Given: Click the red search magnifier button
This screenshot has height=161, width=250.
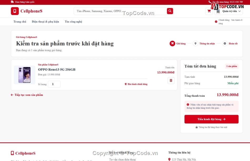Looking at the screenshot, I should pyautogui.click(x=170, y=11).
